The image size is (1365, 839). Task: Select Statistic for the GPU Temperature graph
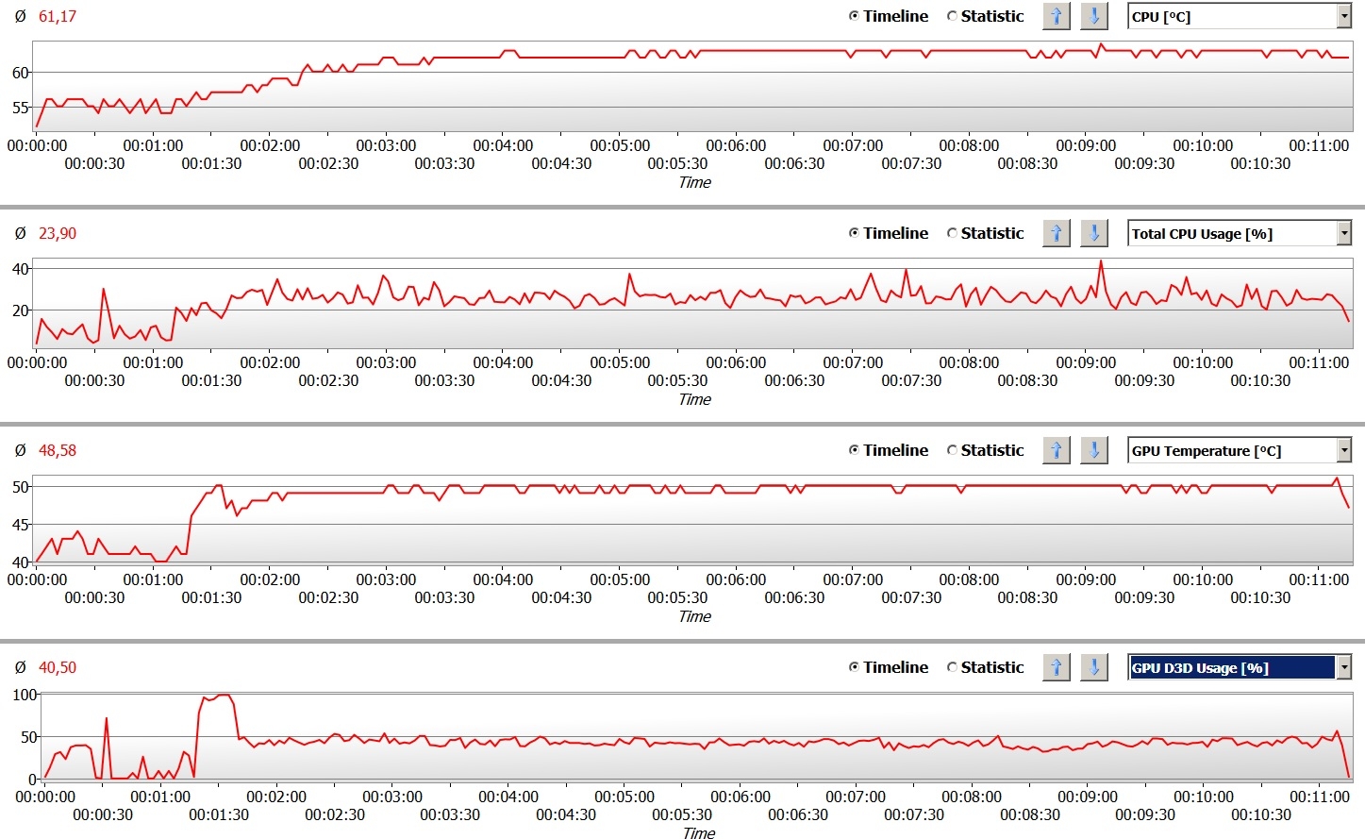986,450
